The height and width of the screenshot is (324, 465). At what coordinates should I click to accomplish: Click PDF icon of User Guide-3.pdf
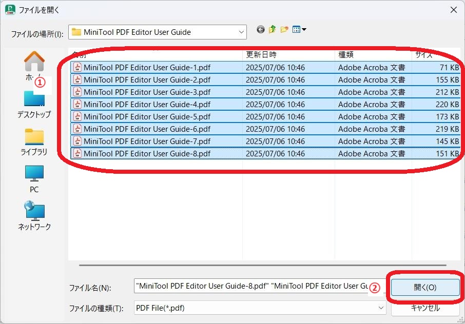pyautogui.click(x=77, y=92)
